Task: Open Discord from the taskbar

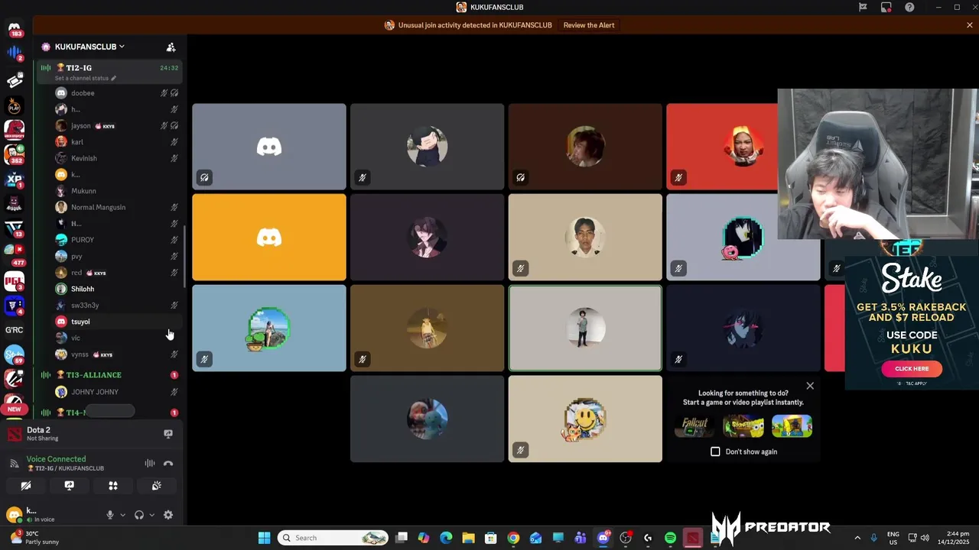Action: coord(603,538)
